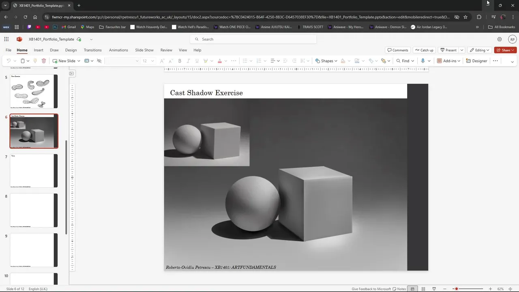Open the Settings gear icon
519x292 pixels.
tap(500, 39)
